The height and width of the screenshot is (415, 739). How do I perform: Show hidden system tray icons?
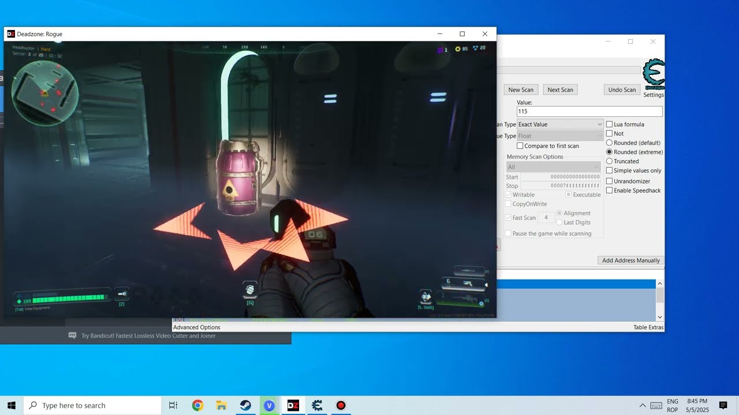(x=643, y=405)
